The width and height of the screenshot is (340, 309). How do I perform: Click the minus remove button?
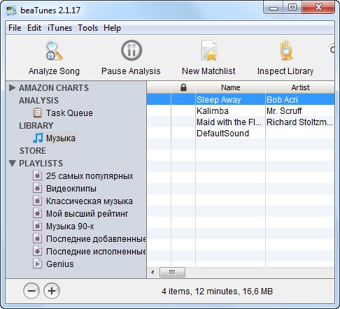coord(31,291)
